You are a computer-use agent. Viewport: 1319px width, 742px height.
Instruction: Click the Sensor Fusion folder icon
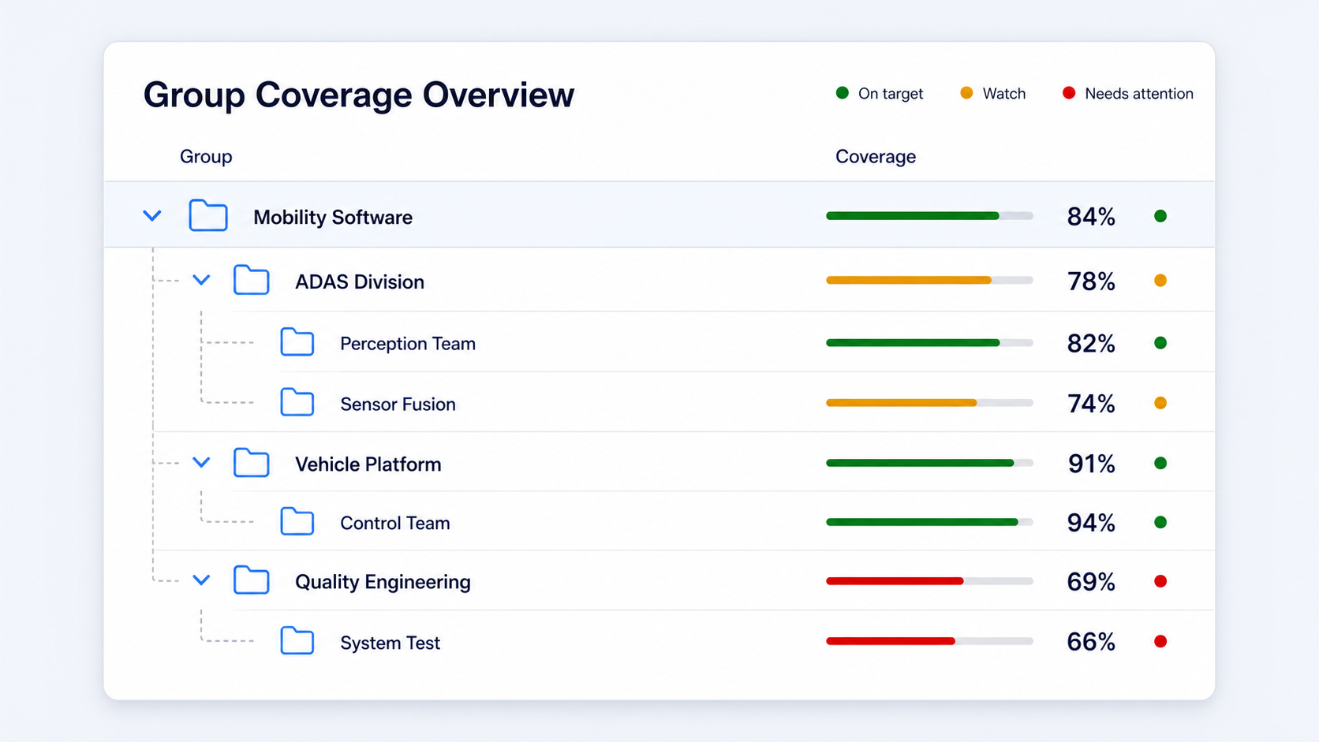pos(297,402)
